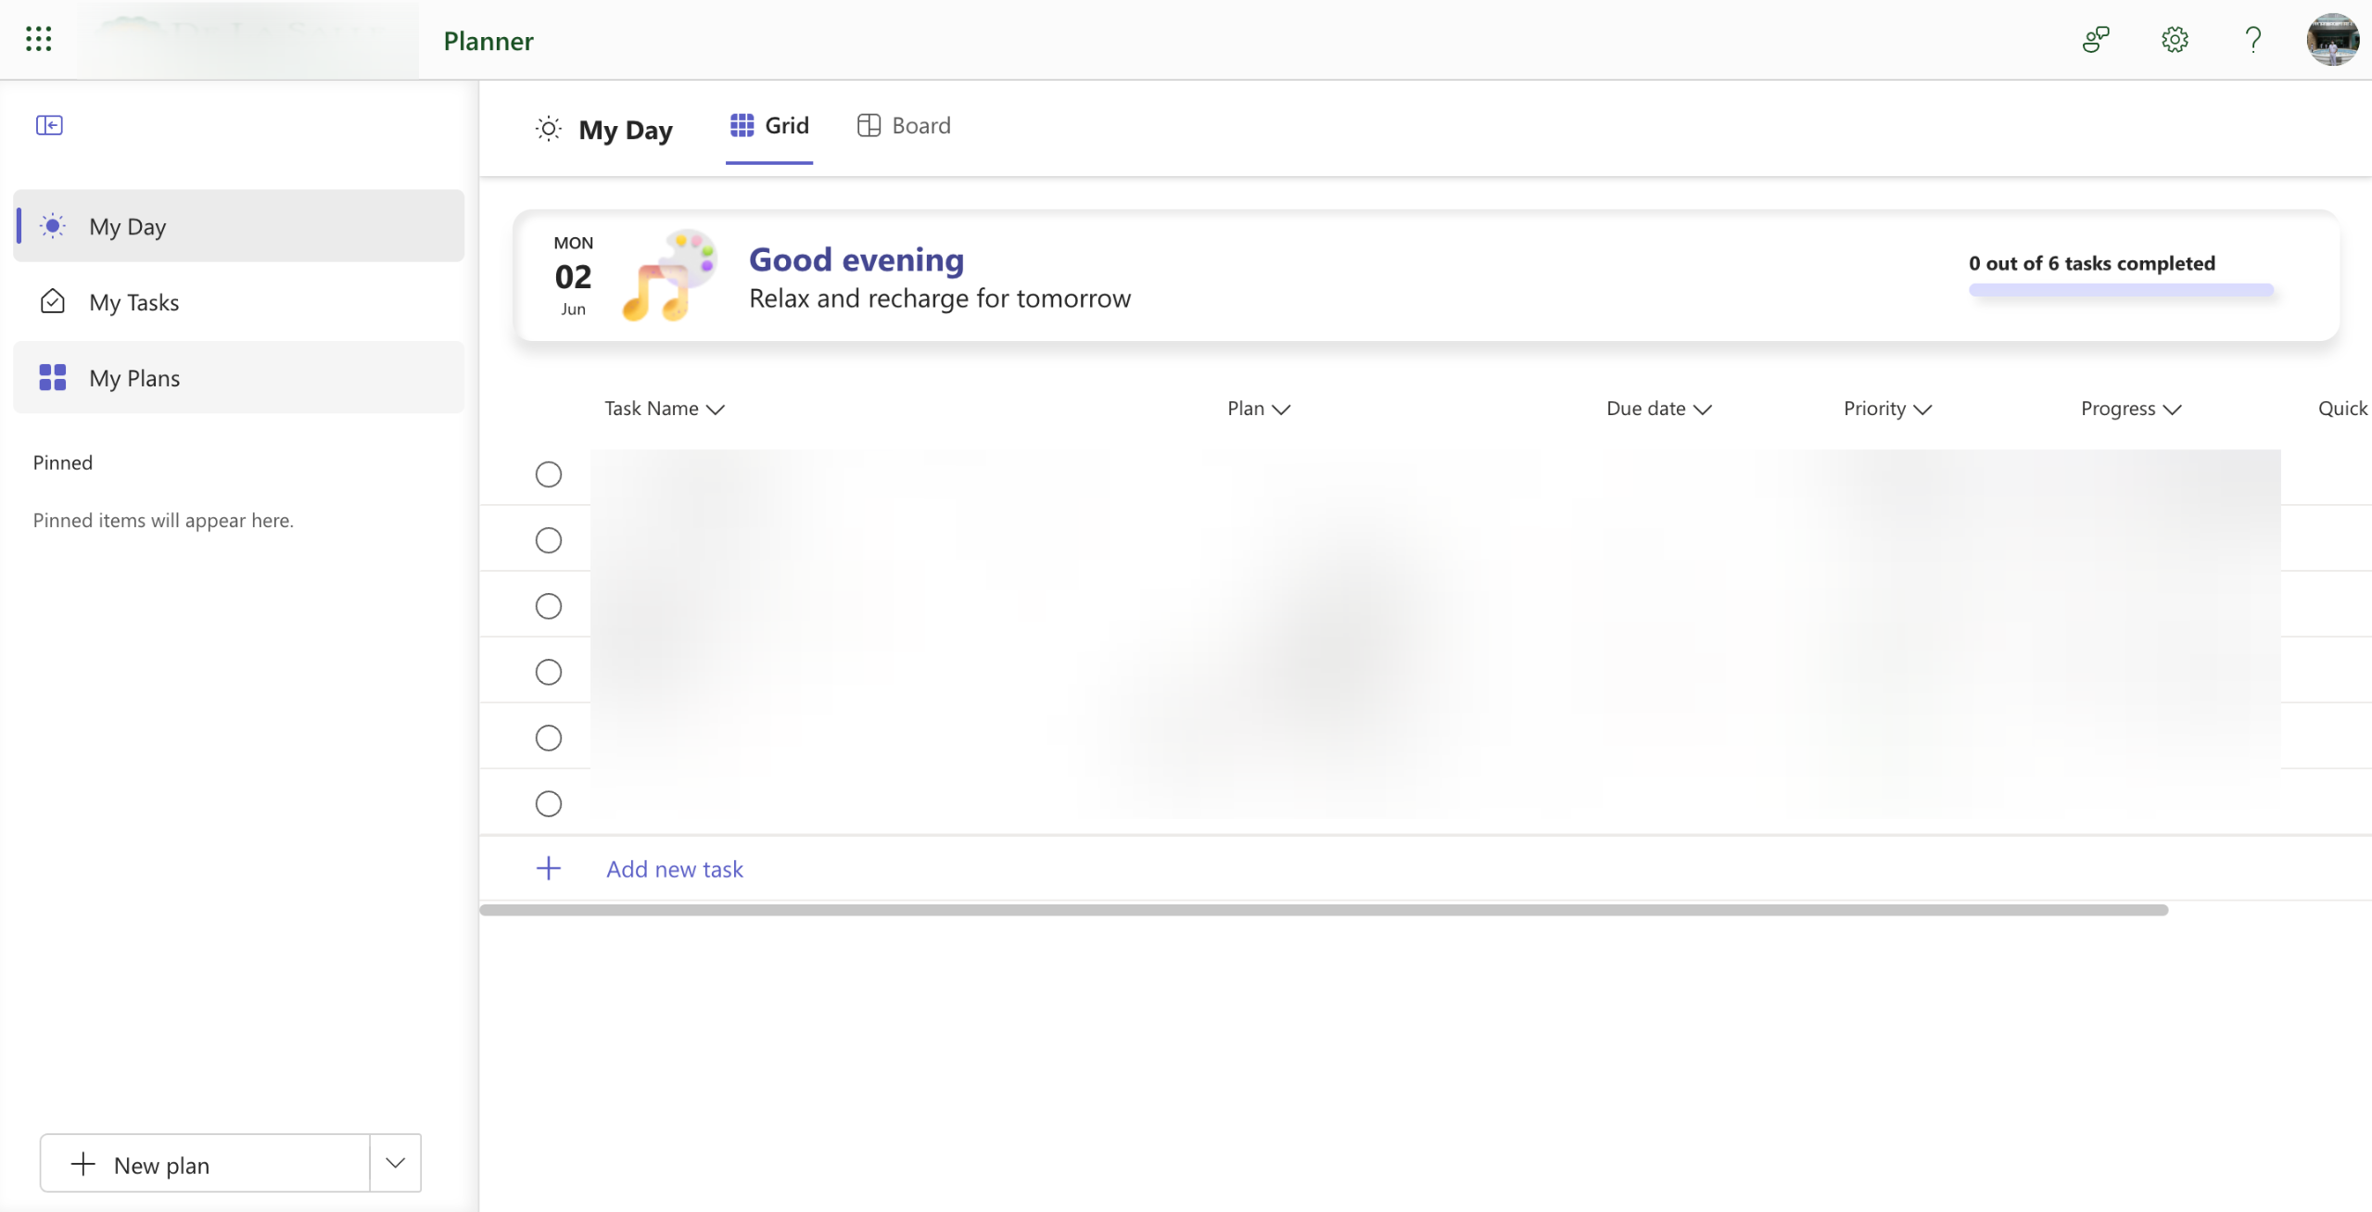Open the Help question mark icon
The image size is (2372, 1212).
2252,39
